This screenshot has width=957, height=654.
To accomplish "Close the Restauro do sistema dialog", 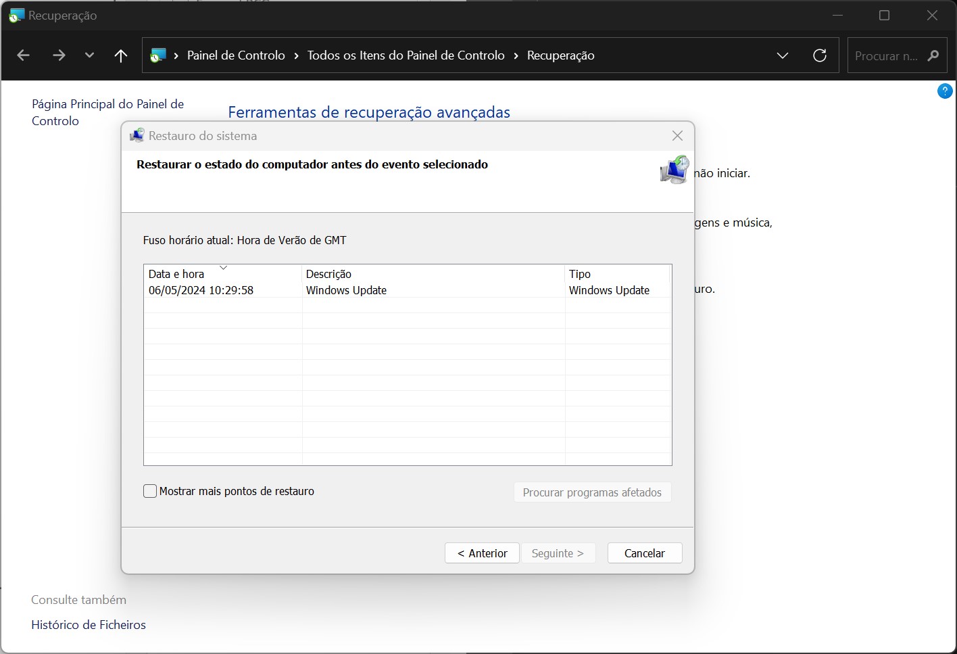I will point(677,136).
